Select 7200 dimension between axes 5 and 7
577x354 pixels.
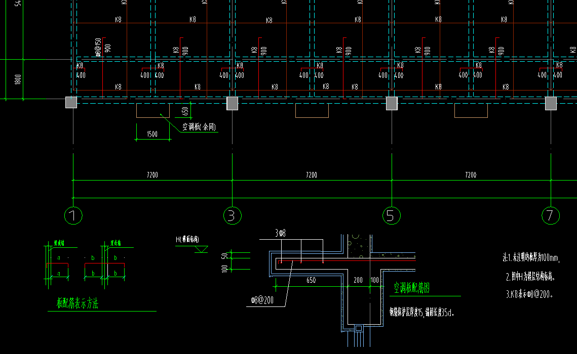[x=471, y=175]
